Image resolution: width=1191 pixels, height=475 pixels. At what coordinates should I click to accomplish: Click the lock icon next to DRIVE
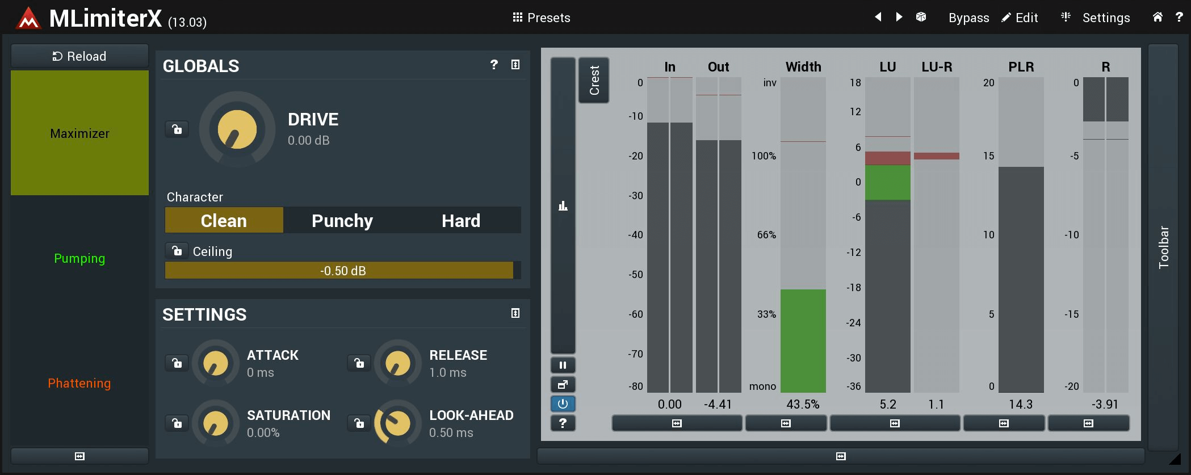click(x=177, y=129)
